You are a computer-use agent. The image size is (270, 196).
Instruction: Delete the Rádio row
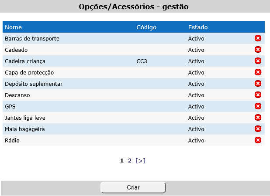[258, 140]
